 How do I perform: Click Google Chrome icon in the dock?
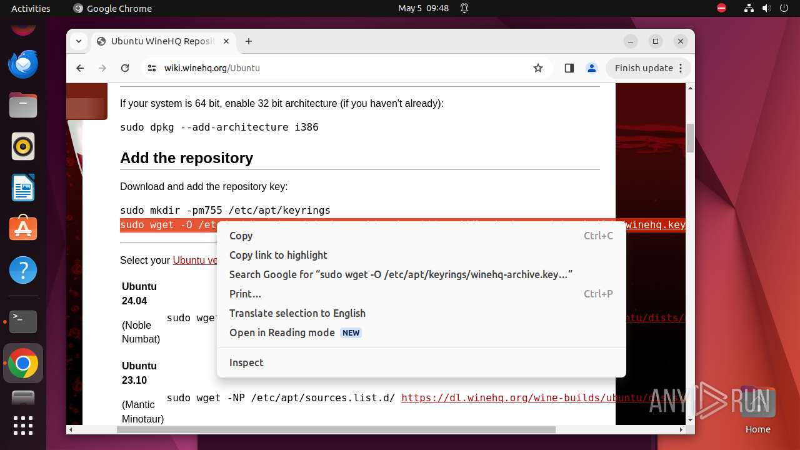click(x=23, y=363)
